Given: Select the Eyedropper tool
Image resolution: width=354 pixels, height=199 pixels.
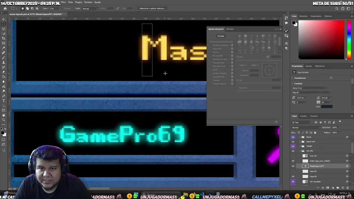Looking at the screenshot, I should pyautogui.click(x=4, y=48).
